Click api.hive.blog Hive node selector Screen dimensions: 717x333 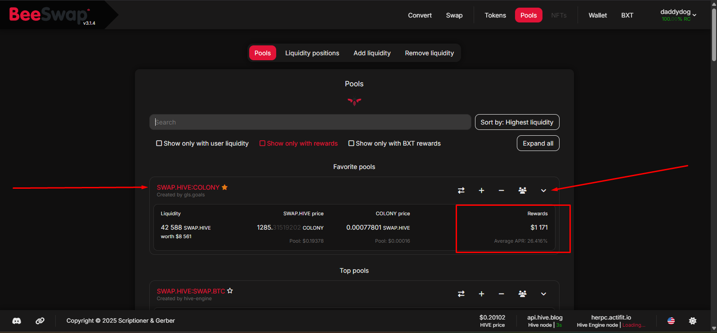pyautogui.click(x=545, y=321)
